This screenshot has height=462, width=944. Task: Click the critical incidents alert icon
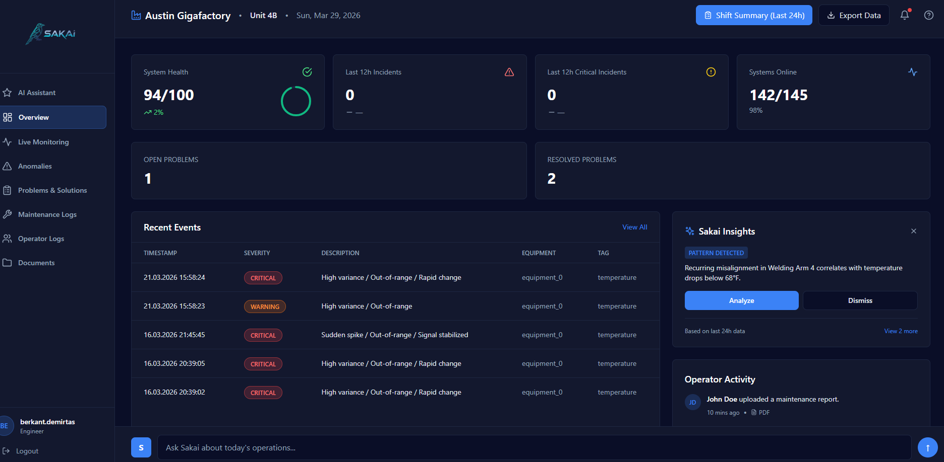pyautogui.click(x=711, y=72)
